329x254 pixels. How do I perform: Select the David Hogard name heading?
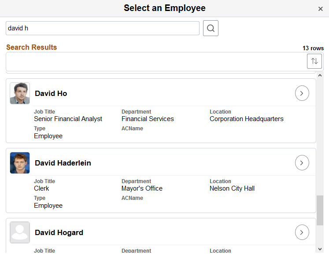tap(59, 232)
